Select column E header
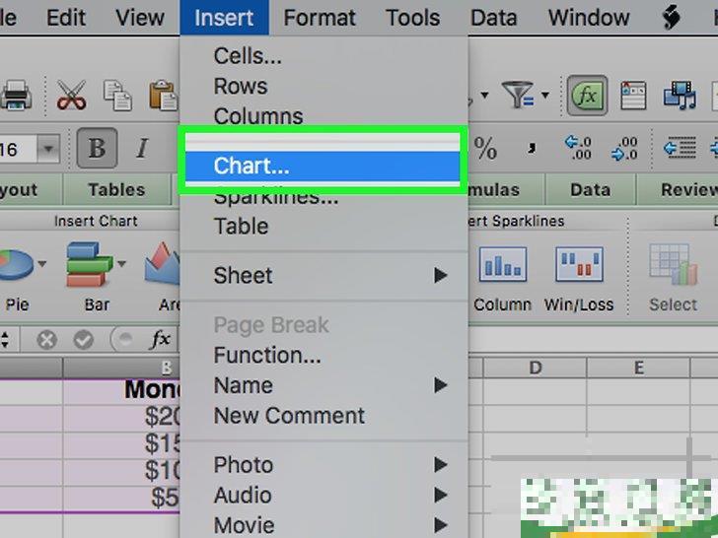 point(638,369)
